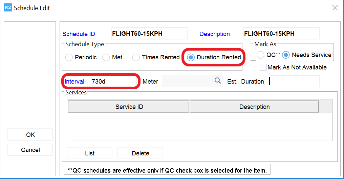Screen dimensions: 344x179
Task: Select the Needs Service option
Action: [x=286, y=55]
